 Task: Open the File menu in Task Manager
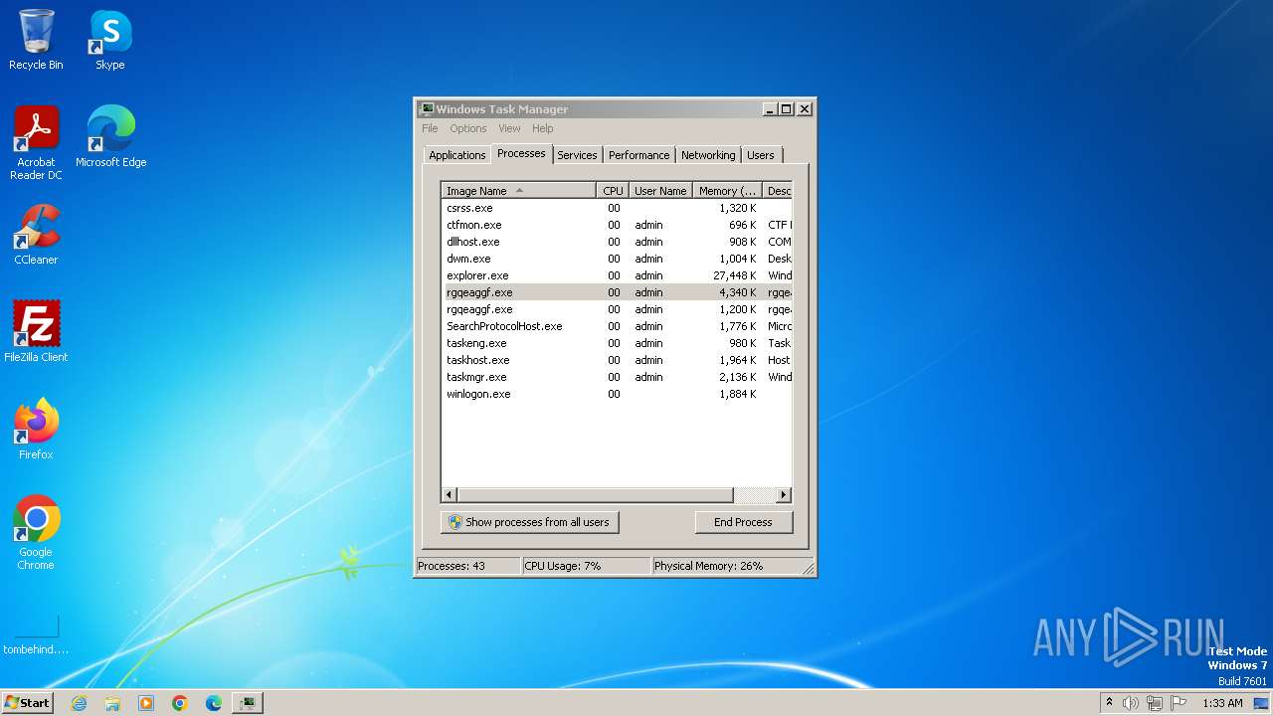click(x=430, y=128)
